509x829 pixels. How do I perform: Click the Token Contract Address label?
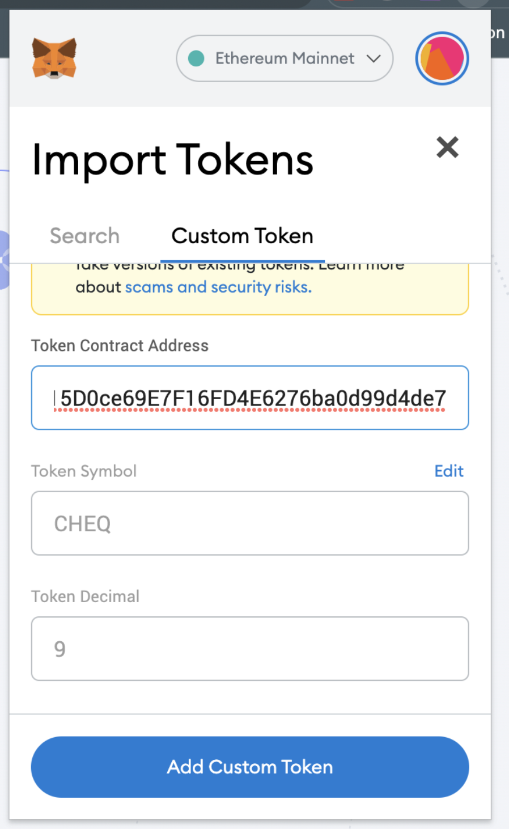pyautogui.click(x=120, y=345)
